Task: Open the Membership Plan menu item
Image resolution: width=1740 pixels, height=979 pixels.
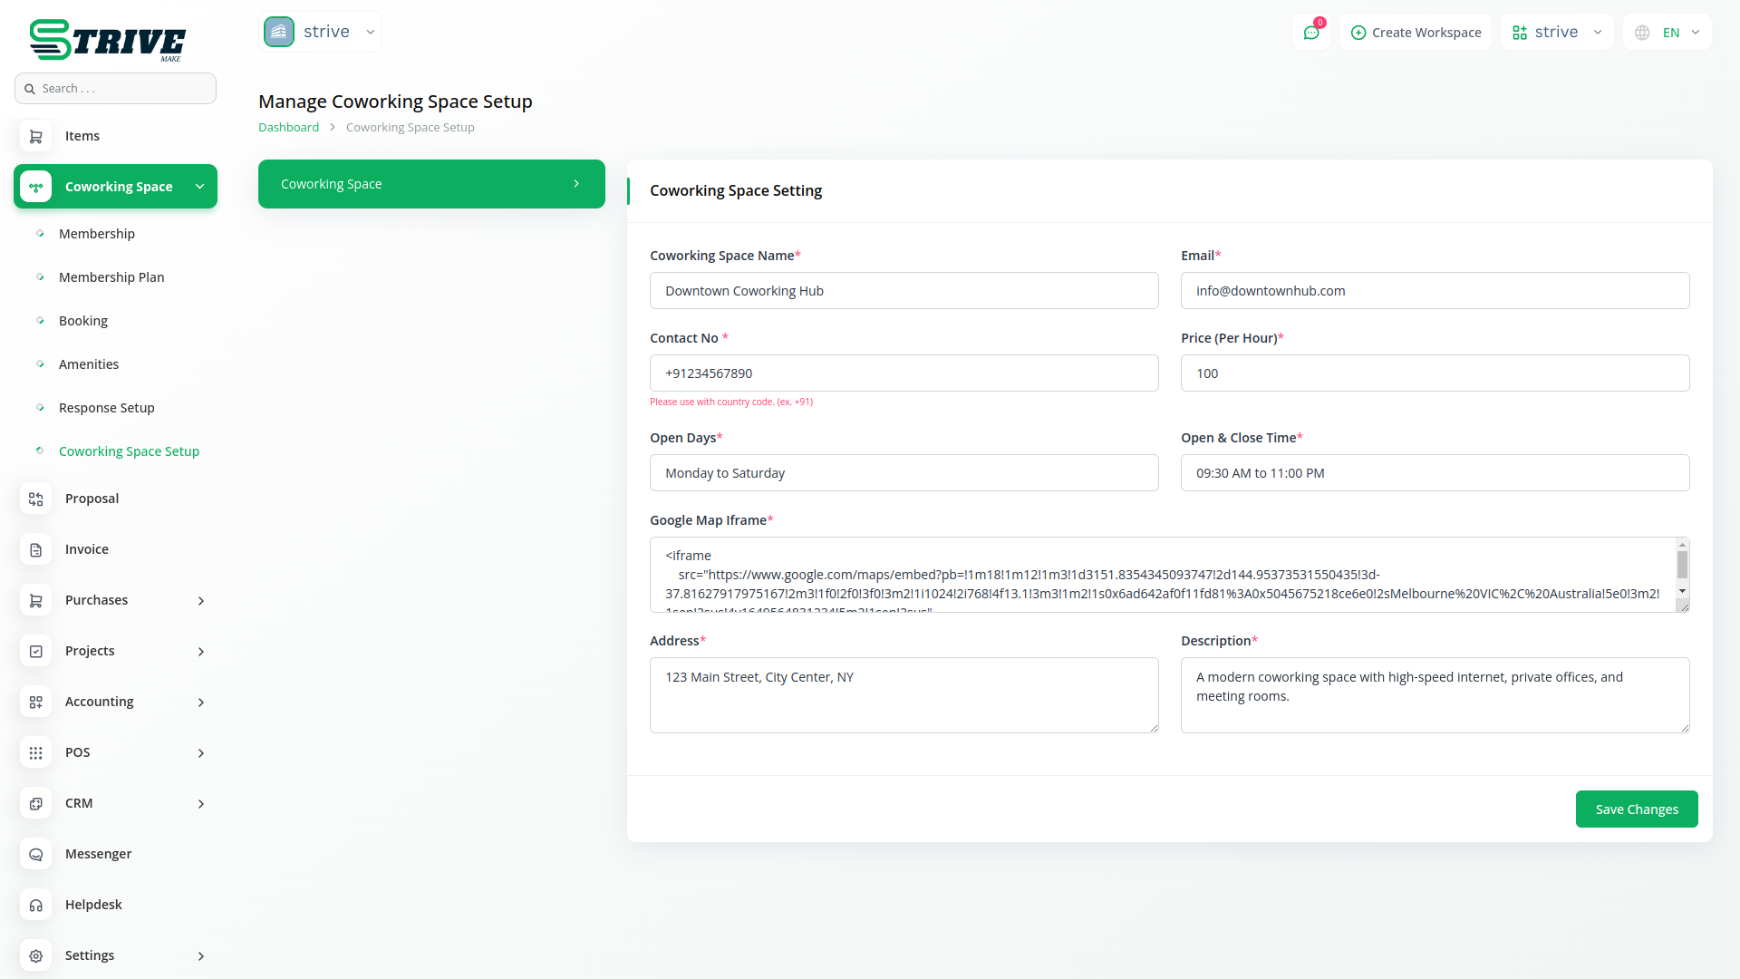Action: [111, 277]
